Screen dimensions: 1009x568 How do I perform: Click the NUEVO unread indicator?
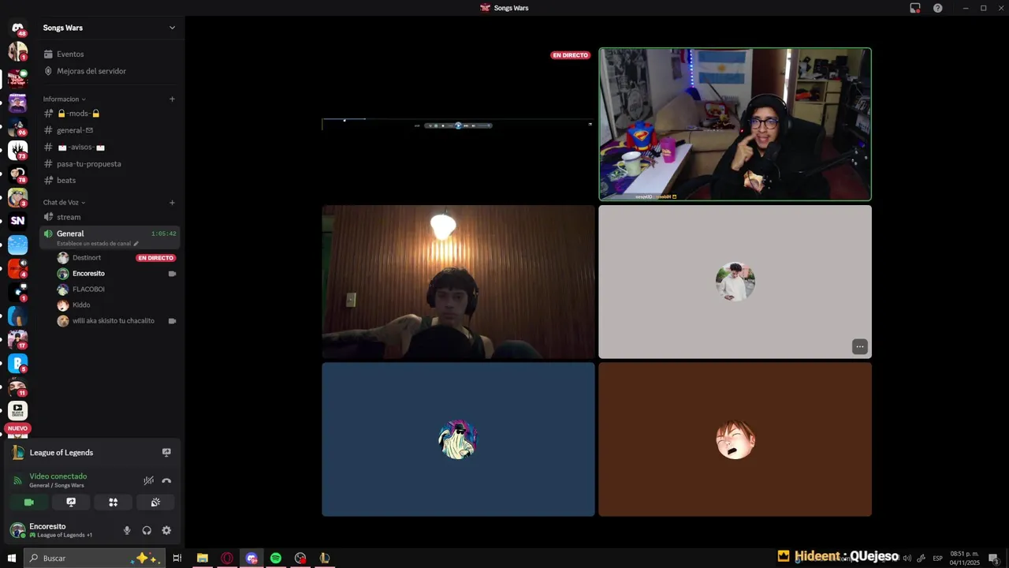(x=17, y=428)
